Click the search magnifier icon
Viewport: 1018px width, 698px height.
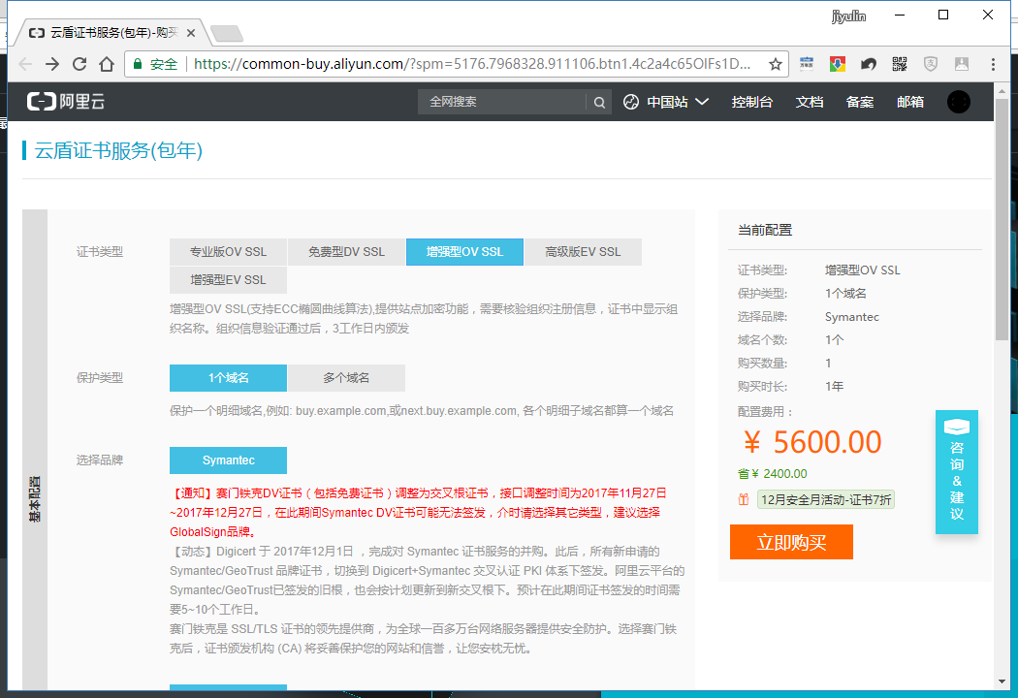click(599, 102)
